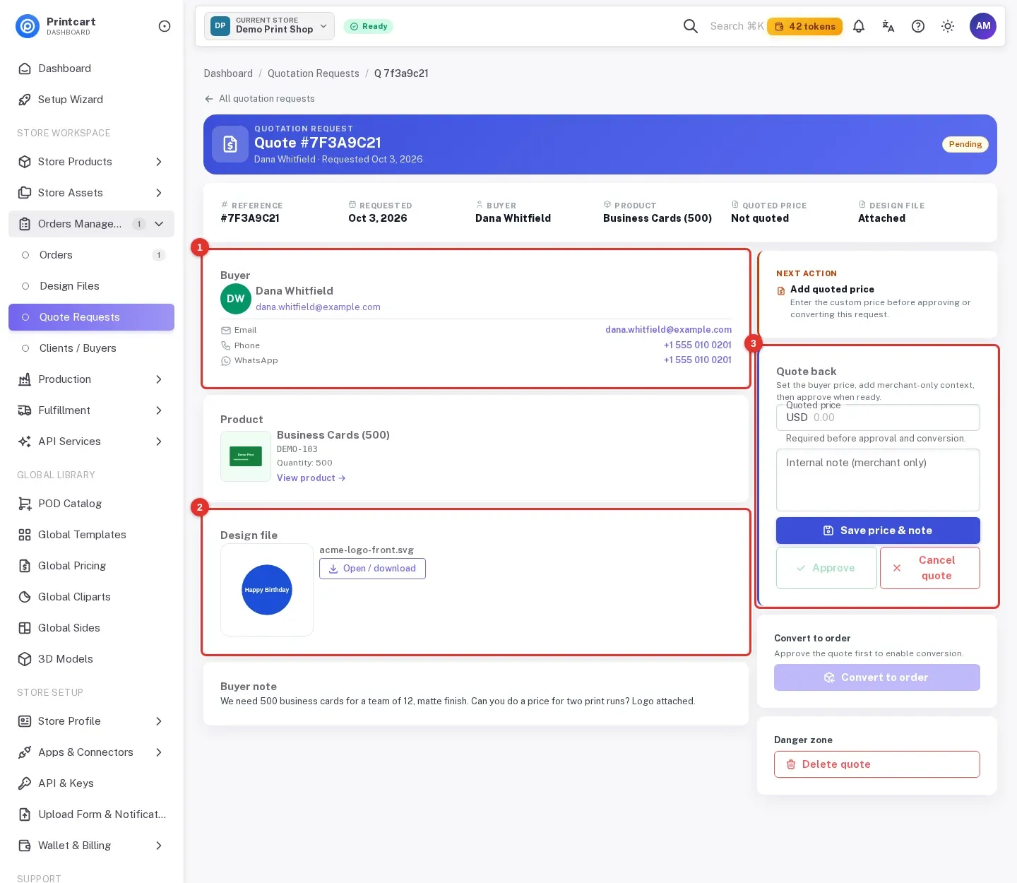Open POD Catalog in Global Library

91,504
